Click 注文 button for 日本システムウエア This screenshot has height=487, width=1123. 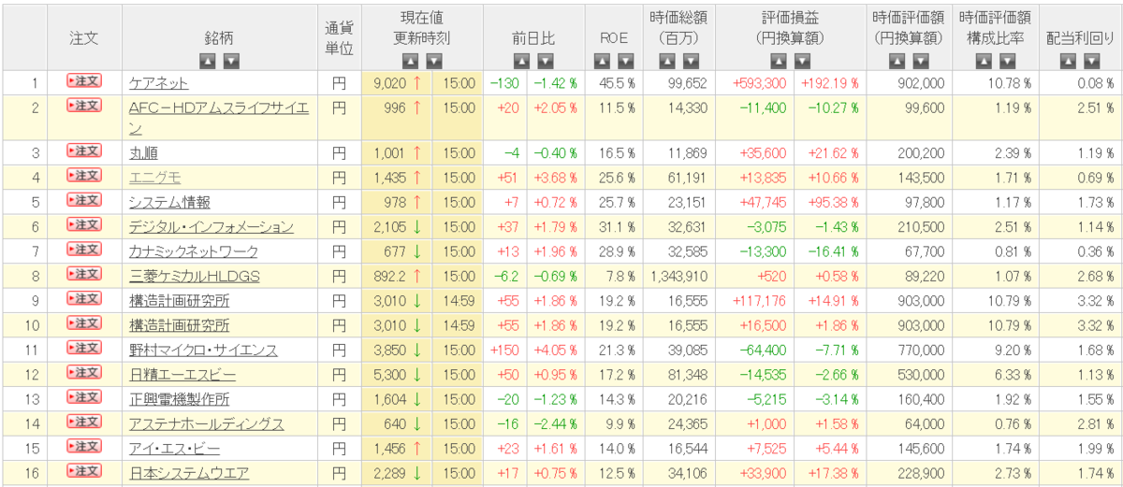pyautogui.click(x=84, y=472)
